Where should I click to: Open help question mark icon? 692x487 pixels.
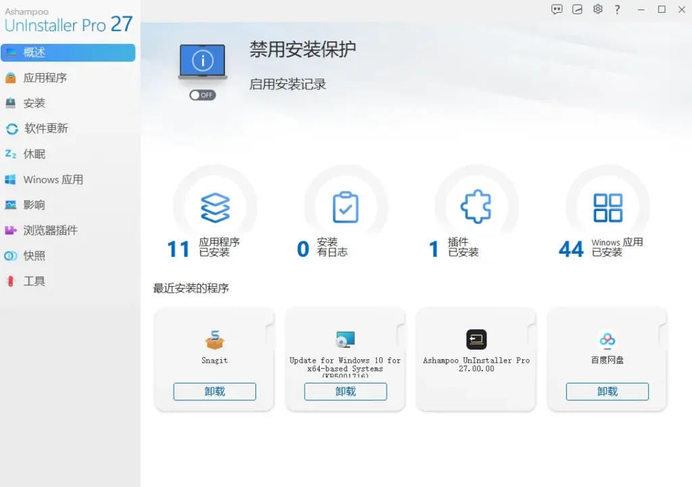point(618,9)
